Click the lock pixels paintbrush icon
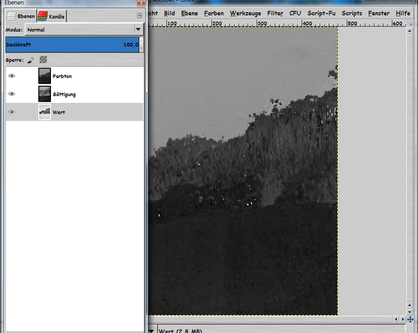 30,60
